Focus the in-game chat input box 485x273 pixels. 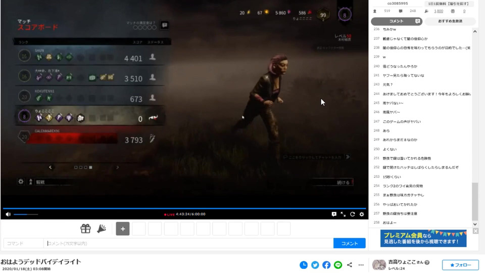tap(315, 157)
